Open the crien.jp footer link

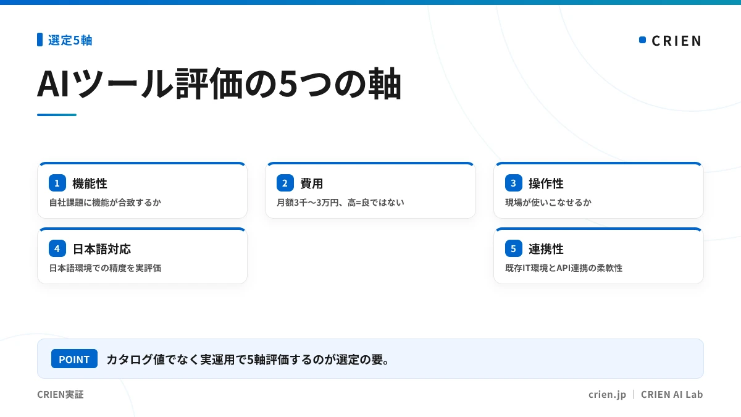pos(608,394)
